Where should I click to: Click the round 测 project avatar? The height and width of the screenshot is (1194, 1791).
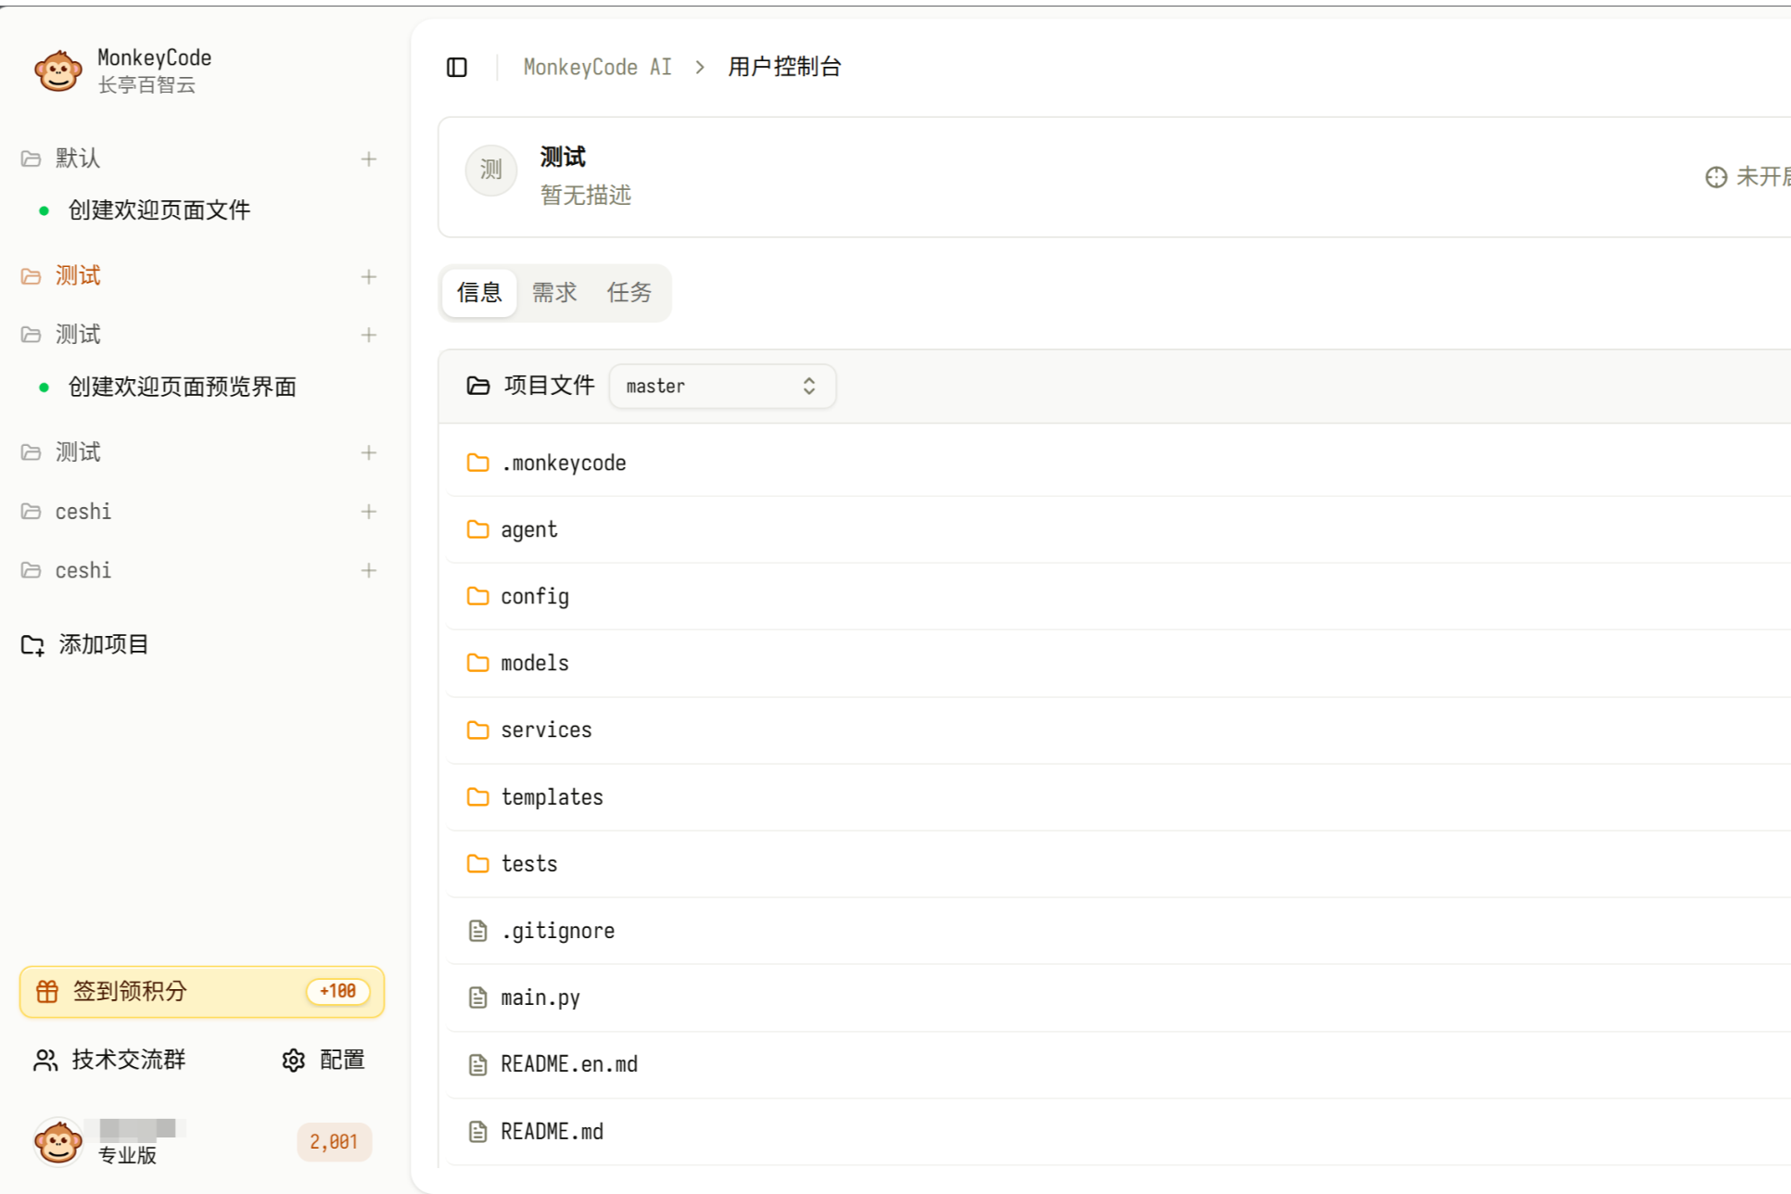coord(491,171)
